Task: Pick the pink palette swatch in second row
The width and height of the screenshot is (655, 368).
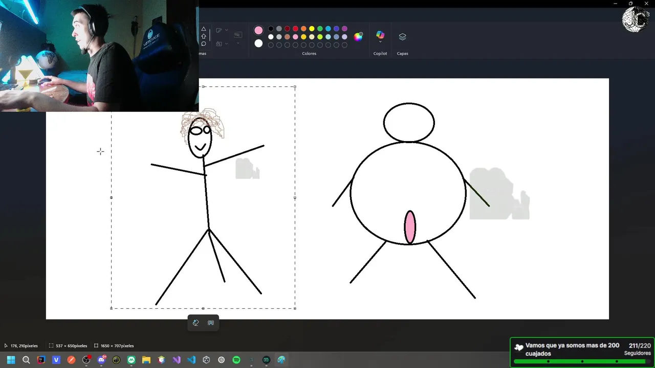Action: [295, 37]
